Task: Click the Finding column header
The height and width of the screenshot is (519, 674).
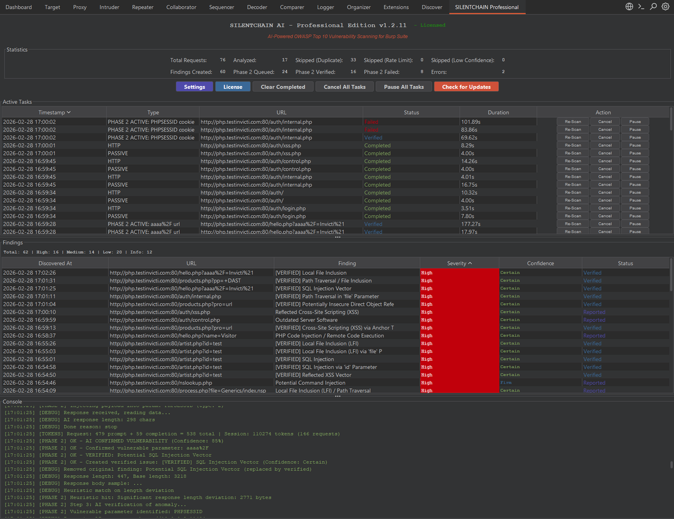Action: pos(347,263)
